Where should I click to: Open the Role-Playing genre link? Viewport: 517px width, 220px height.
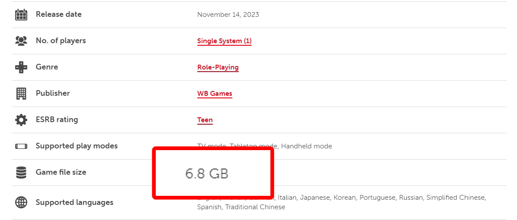[218, 67]
